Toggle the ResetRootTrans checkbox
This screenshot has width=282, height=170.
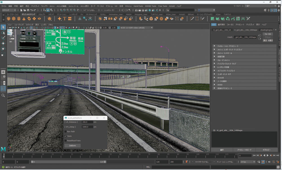[65, 140]
